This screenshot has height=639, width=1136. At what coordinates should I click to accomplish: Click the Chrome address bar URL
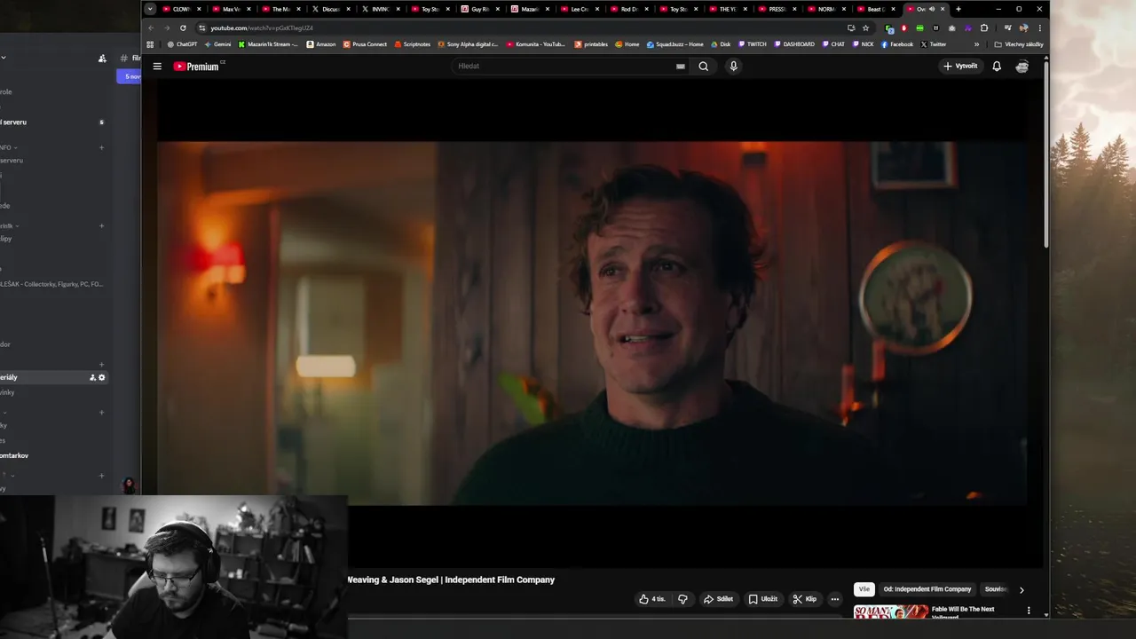click(x=262, y=28)
